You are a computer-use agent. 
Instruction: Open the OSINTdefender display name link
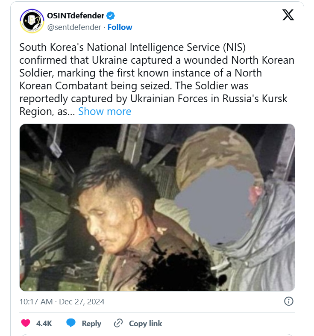click(76, 16)
